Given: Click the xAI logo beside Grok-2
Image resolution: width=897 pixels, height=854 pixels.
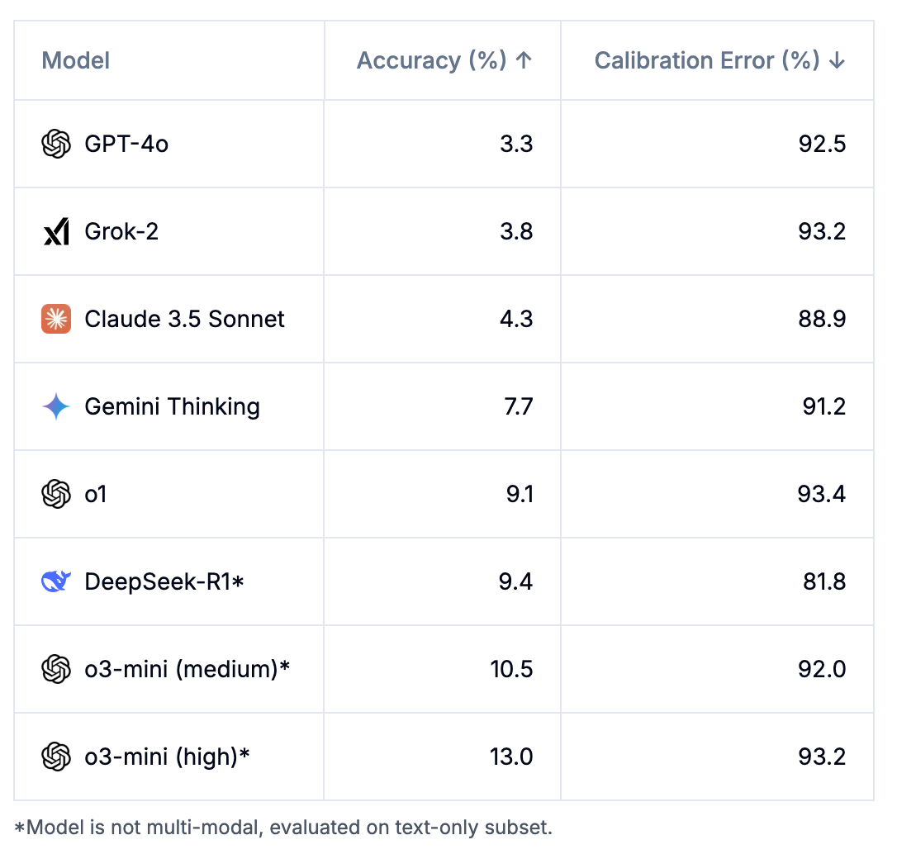Looking at the screenshot, I should point(56,231).
